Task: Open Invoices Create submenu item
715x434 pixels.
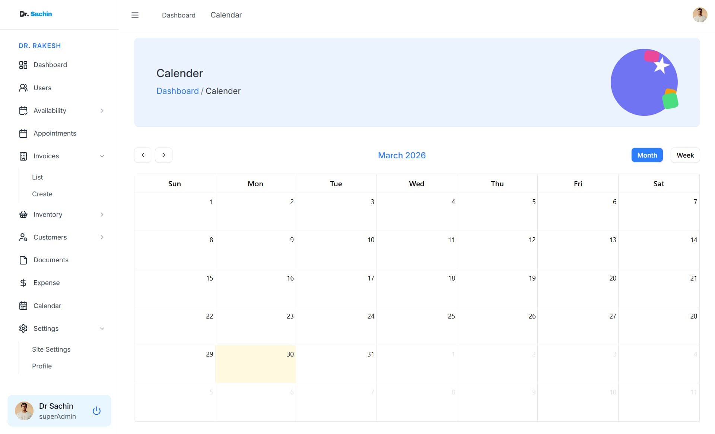Action: [42, 194]
